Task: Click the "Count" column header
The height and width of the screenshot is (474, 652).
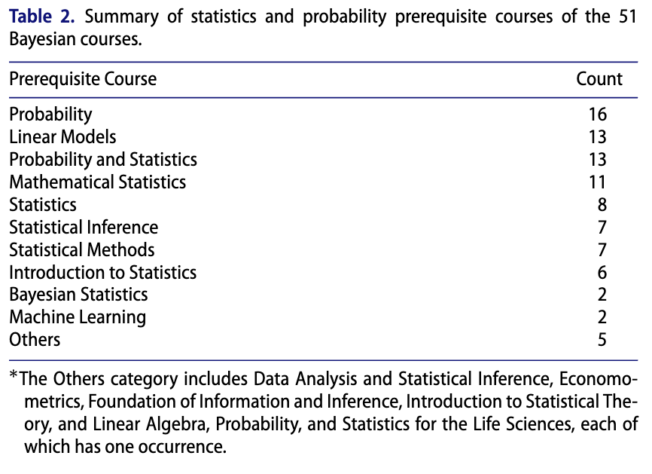Action: 599,79
